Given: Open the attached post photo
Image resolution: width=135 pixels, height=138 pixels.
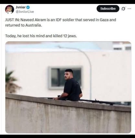Looking at the screenshot, I should (68, 87).
